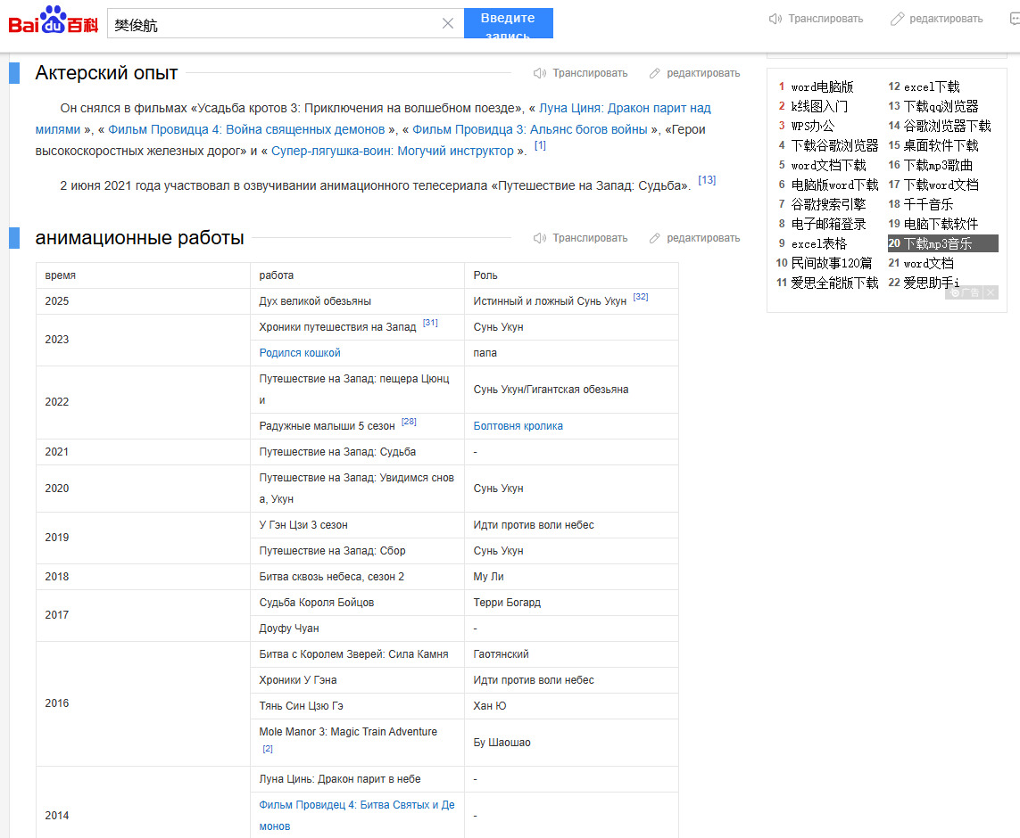Click the pencil icon in Актерский опыт section

655,73
